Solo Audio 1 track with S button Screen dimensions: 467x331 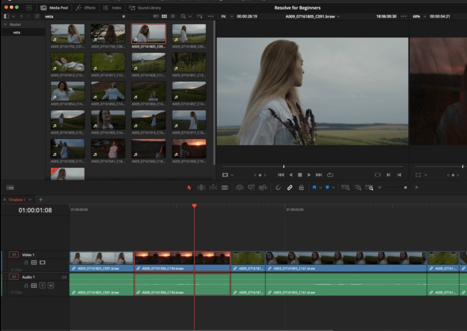42,286
